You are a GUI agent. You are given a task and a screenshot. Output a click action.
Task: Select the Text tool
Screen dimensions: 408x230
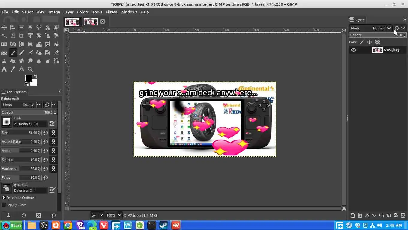pos(4,69)
